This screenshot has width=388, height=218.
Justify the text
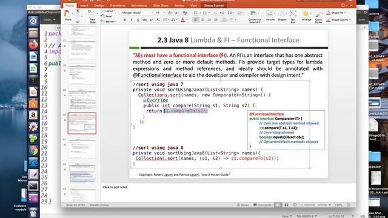tap(216, 20)
